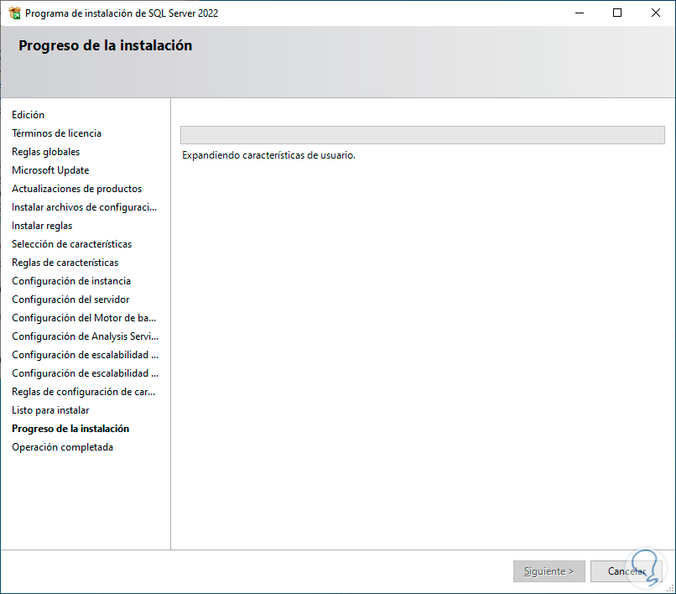The image size is (676, 594).
Task: Select Configuración de Analysis Servi... step
Action: (85, 336)
